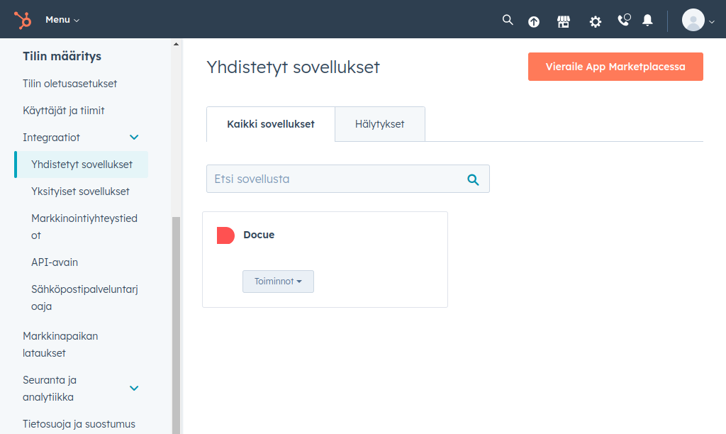Click the sidebar scrollbar thumb
The width and height of the screenshot is (726, 434).
(176, 325)
